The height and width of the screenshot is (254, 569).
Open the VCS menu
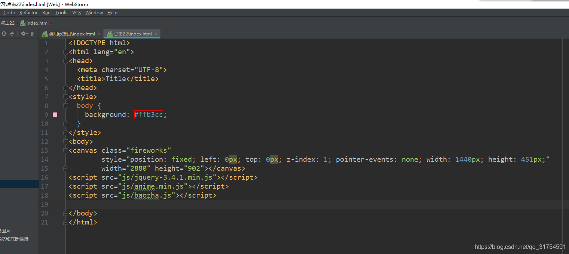point(76,13)
